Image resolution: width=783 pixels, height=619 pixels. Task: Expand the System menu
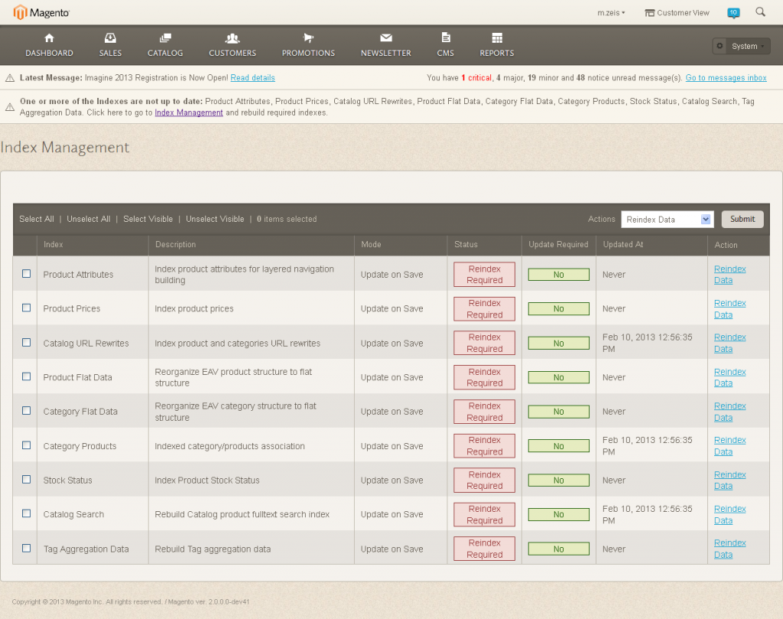click(740, 45)
